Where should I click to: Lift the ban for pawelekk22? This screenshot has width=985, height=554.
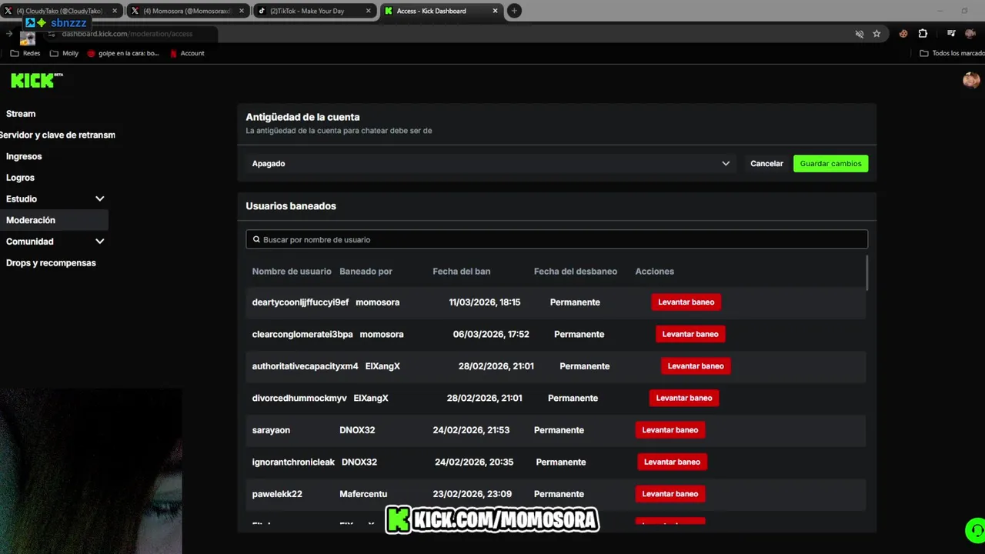(670, 494)
